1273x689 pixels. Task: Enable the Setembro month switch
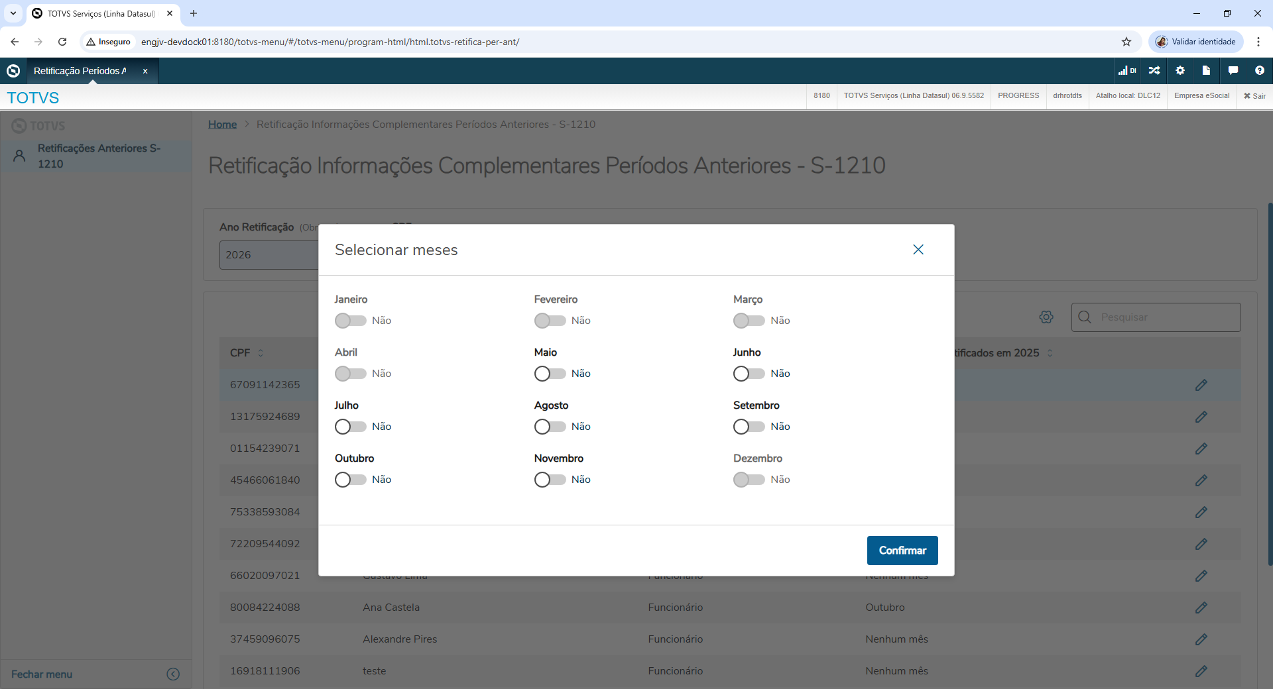(x=749, y=427)
